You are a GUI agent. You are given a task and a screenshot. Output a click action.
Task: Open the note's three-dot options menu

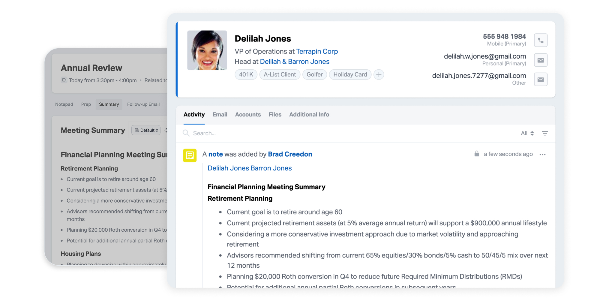tap(542, 155)
